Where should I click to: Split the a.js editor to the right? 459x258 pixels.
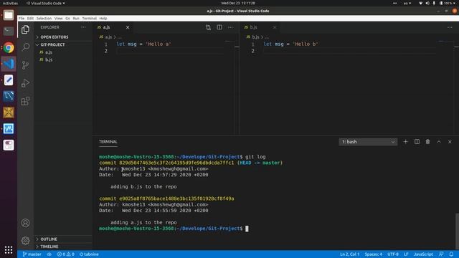click(x=219, y=27)
